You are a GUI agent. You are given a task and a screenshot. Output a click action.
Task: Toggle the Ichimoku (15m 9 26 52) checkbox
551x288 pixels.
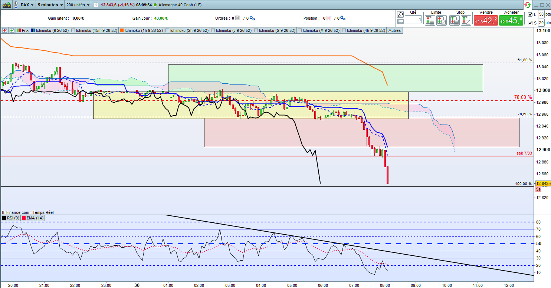(73, 31)
